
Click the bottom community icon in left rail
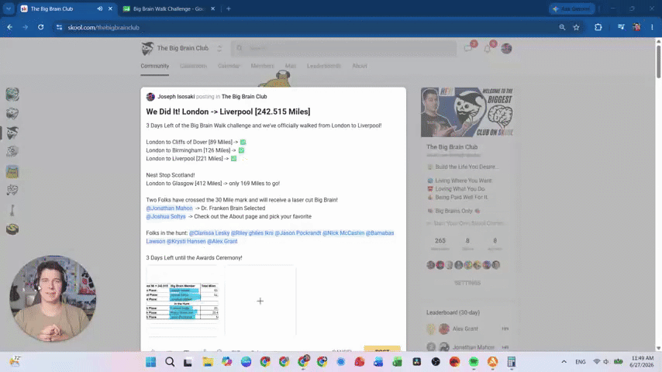coord(12,229)
